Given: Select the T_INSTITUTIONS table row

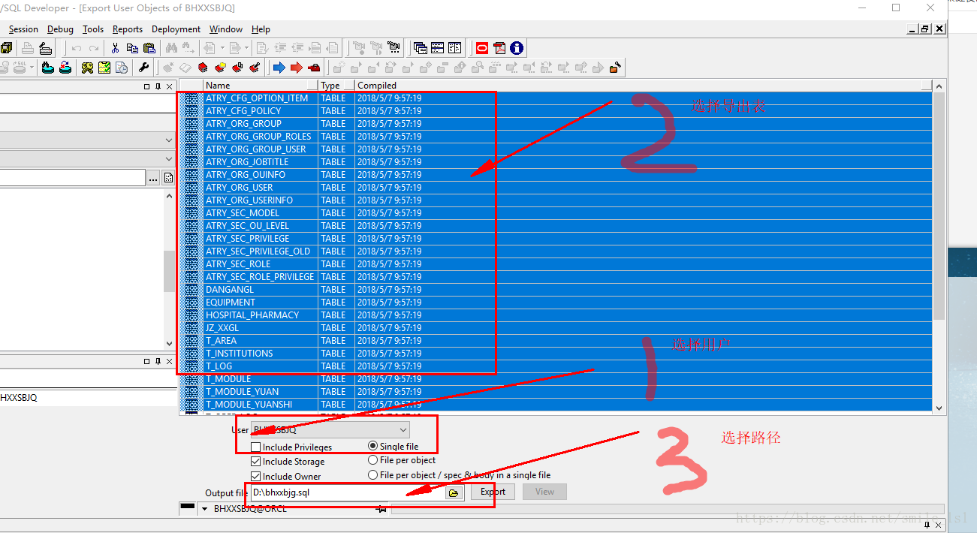Looking at the screenshot, I should click(x=556, y=354).
